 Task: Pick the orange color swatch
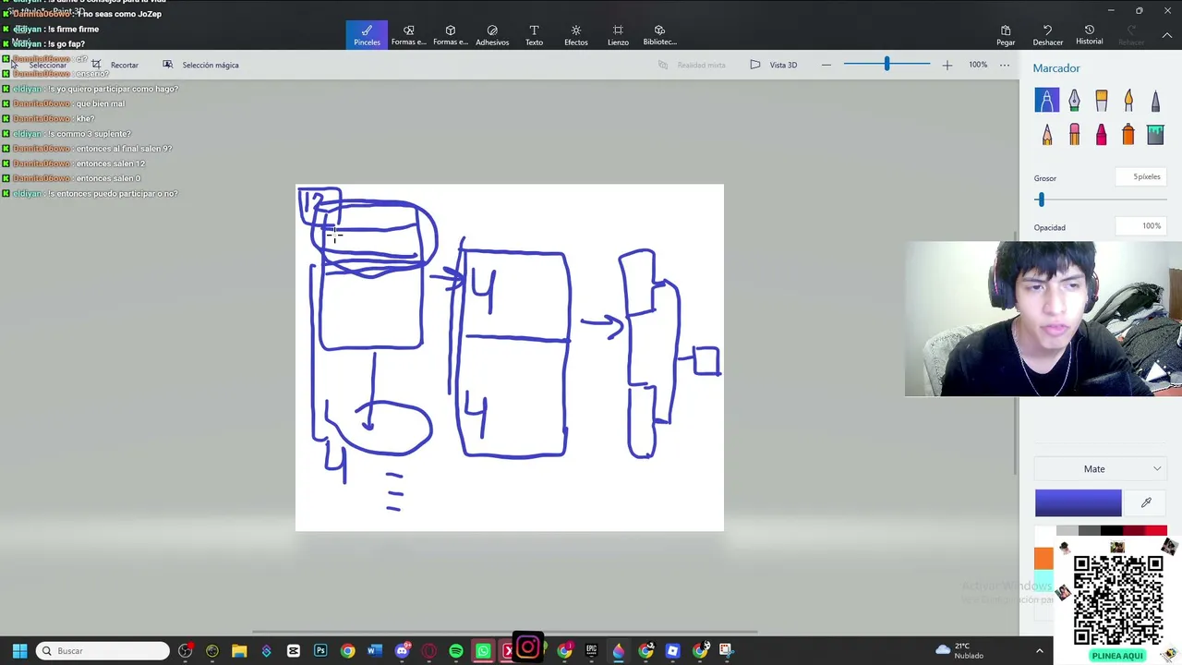pyautogui.click(x=1043, y=558)
